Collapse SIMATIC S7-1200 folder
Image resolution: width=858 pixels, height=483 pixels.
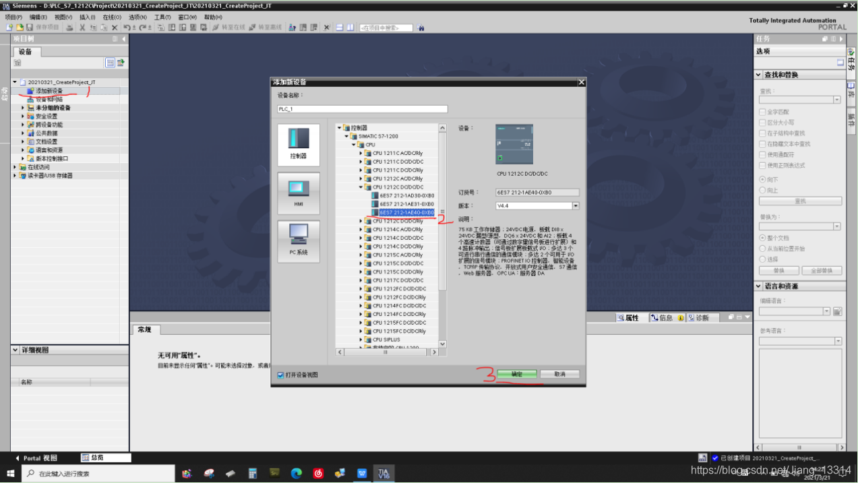[346, 136]
